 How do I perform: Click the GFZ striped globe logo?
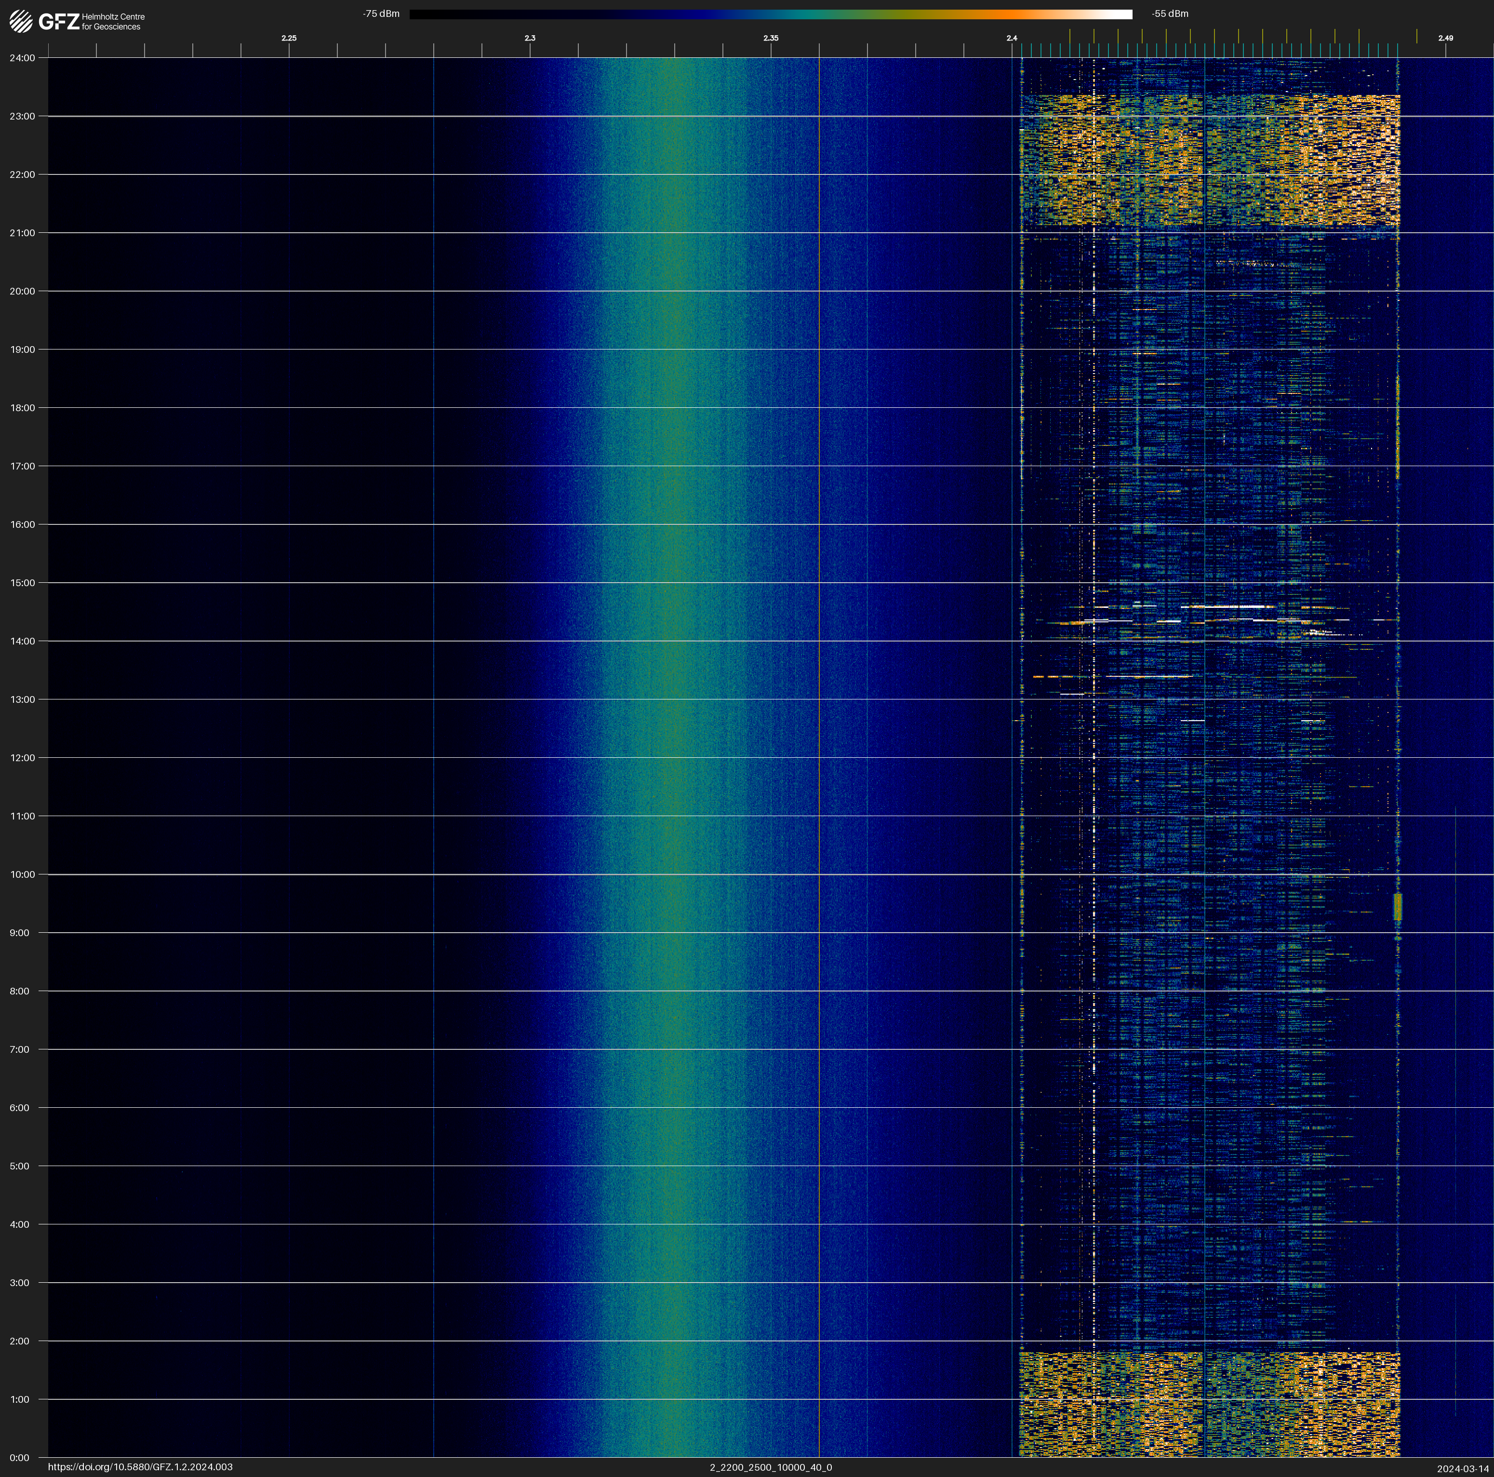(x=21, y=21)
